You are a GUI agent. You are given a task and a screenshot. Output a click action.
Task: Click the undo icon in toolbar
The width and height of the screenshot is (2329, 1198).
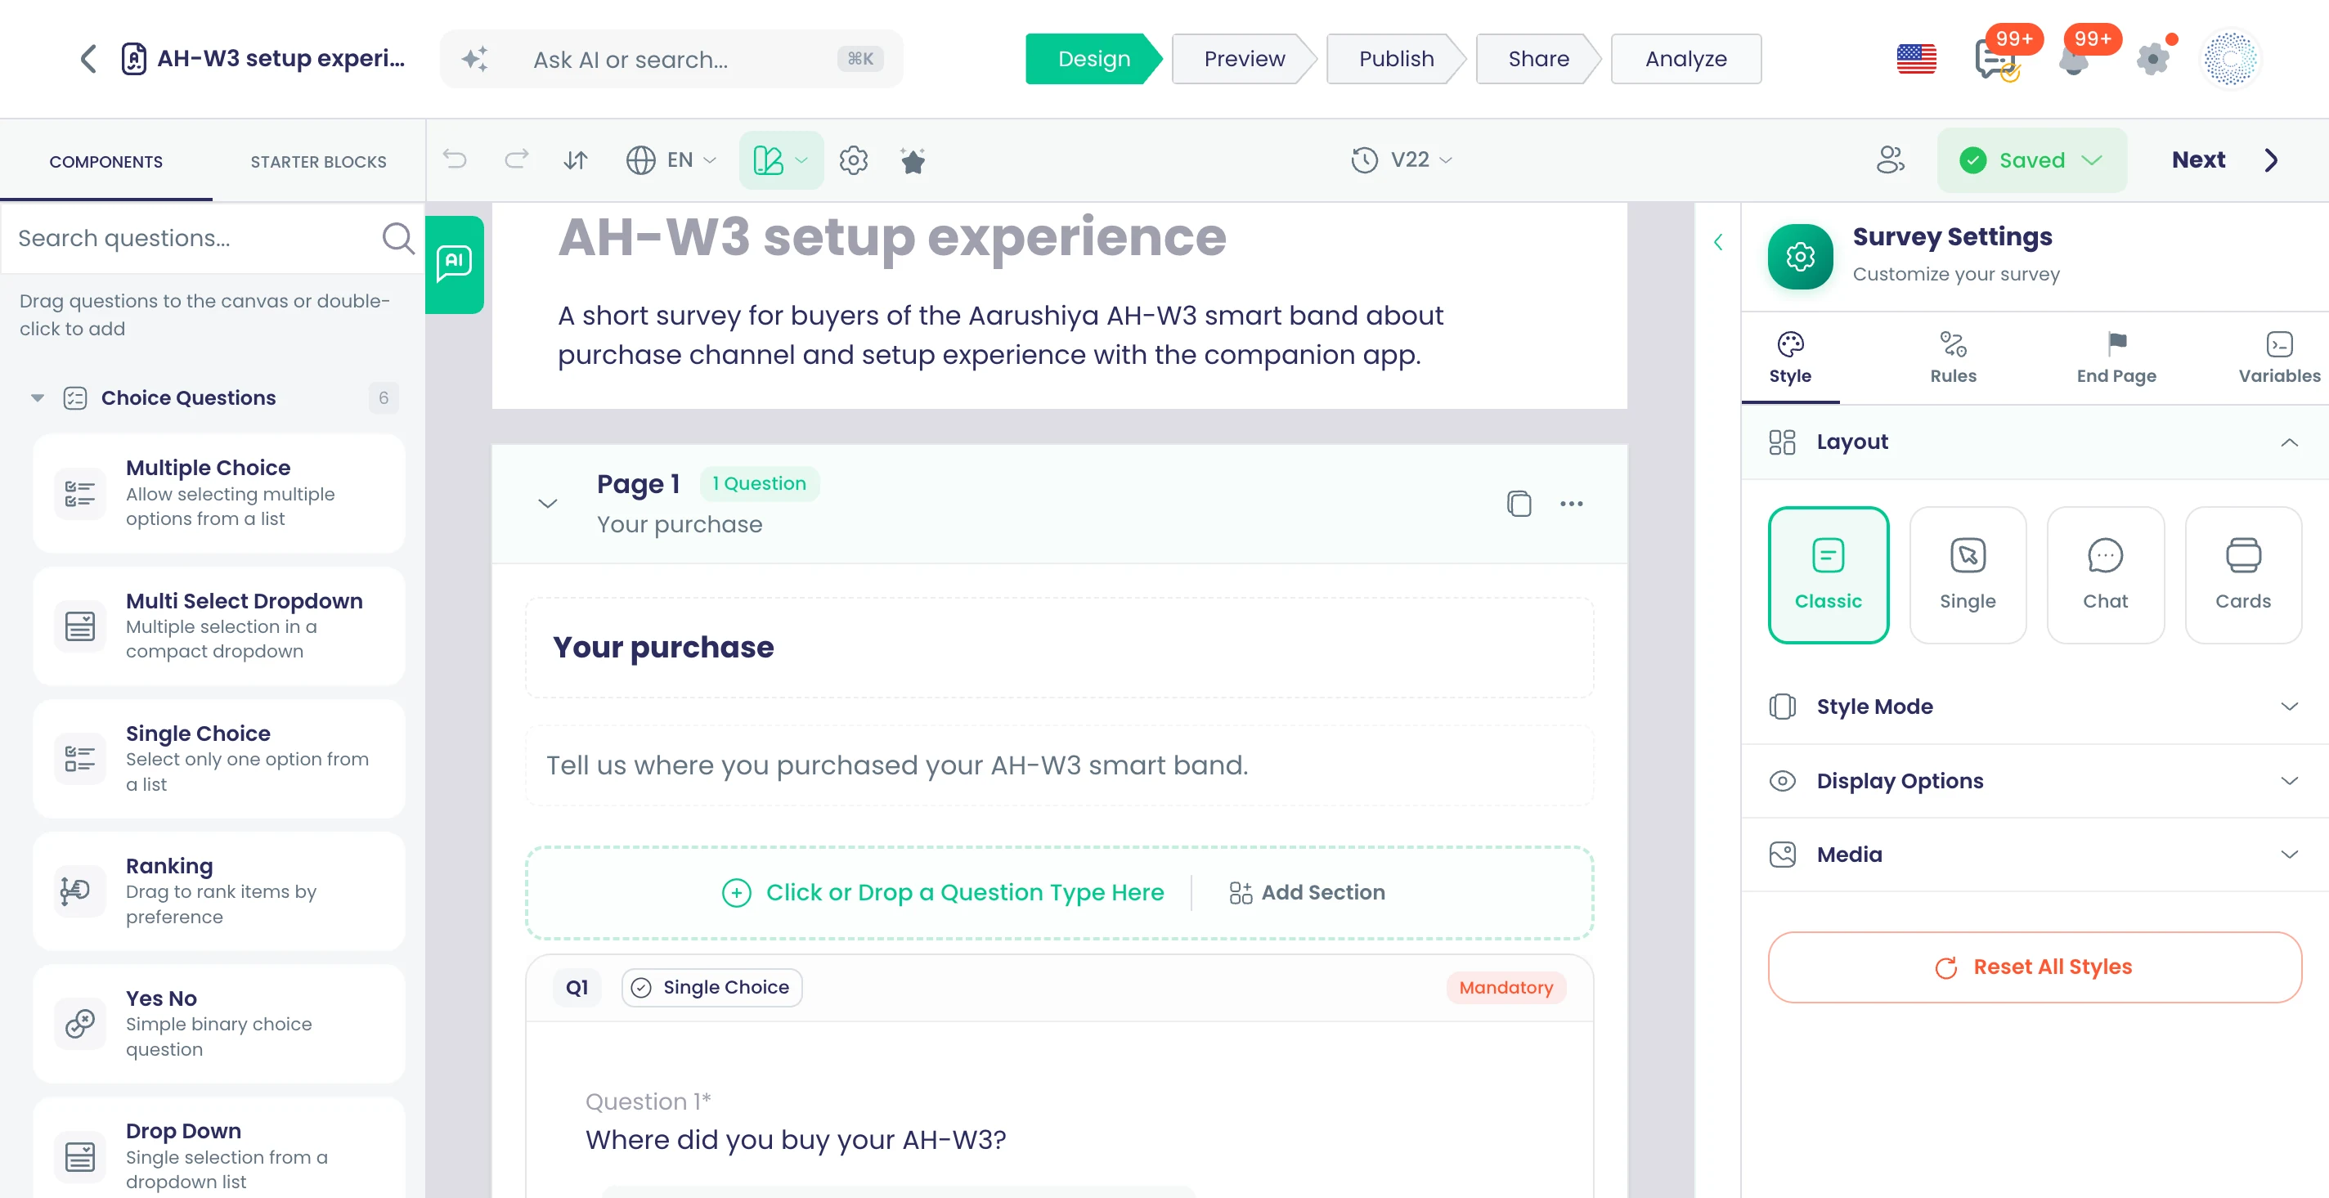455,160
